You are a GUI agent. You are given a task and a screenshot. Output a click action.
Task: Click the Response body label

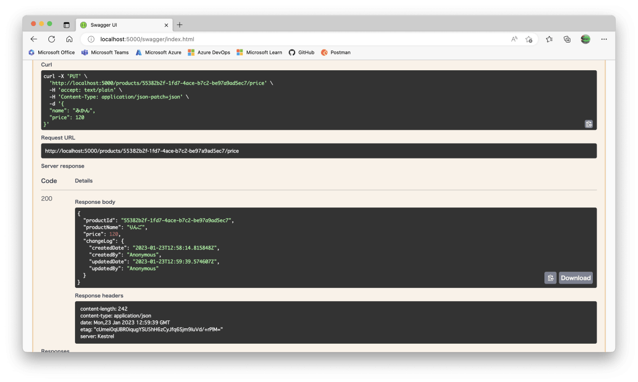tap(95, 202)
